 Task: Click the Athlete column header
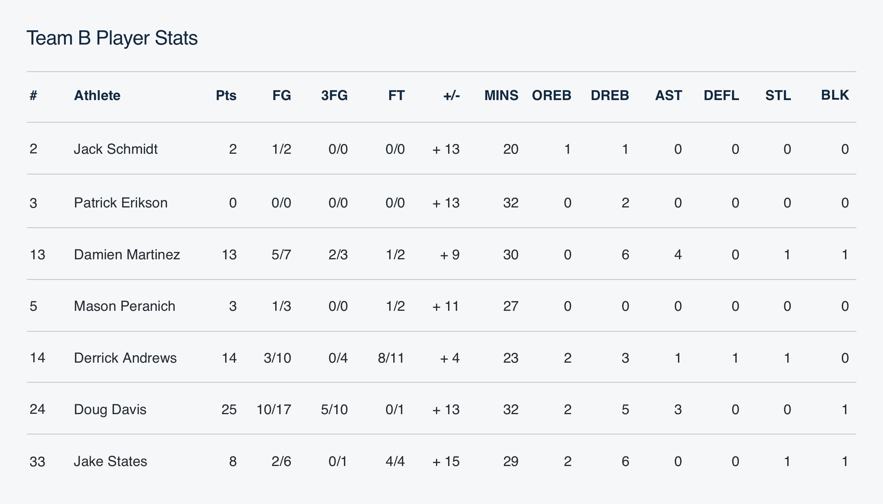[x=97, y=96]
